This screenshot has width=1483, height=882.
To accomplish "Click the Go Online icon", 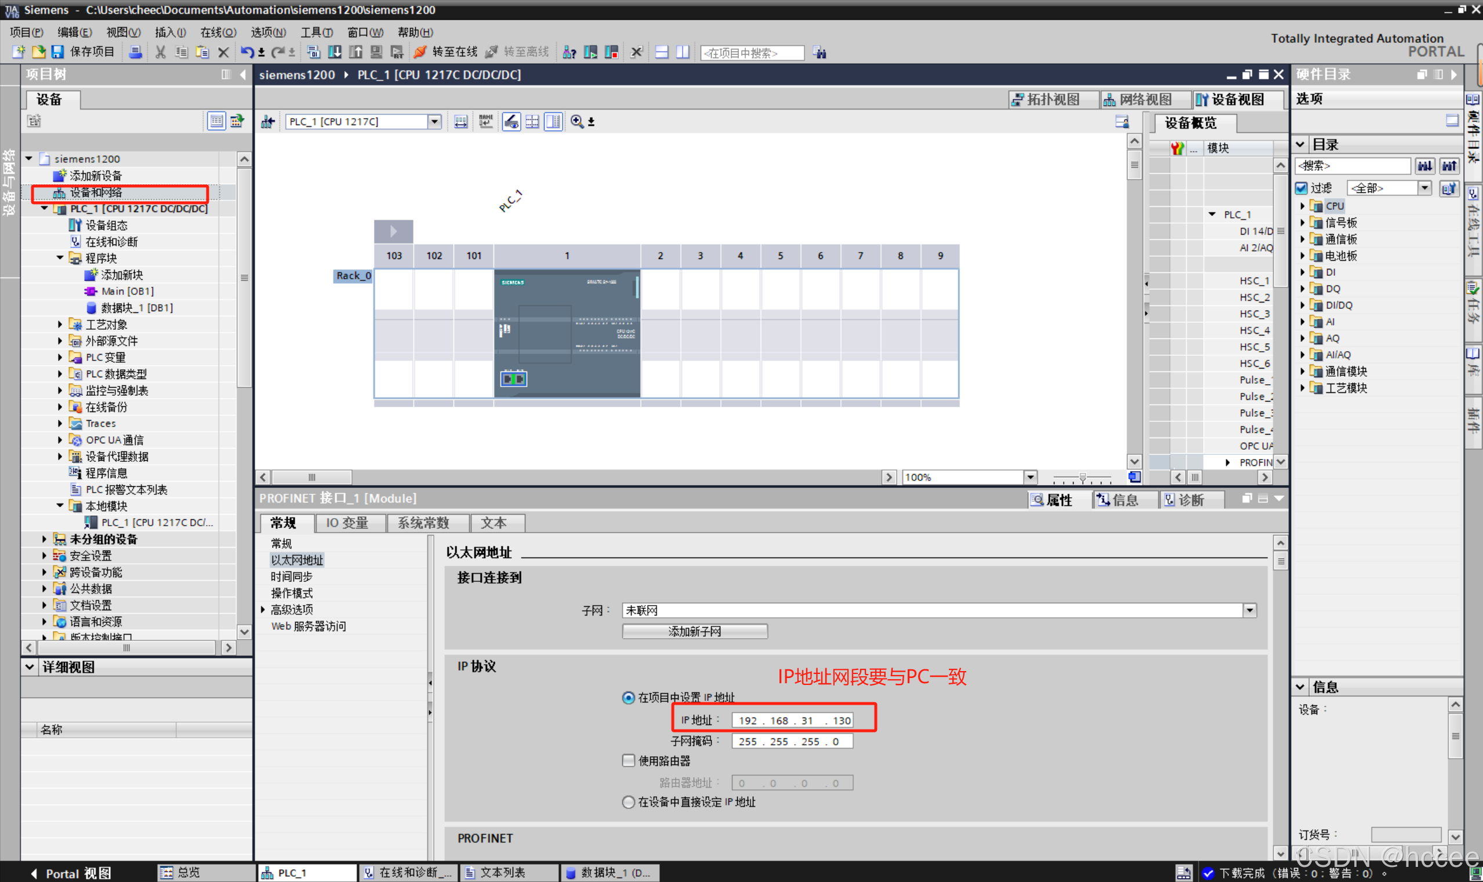I will (420, 52).
